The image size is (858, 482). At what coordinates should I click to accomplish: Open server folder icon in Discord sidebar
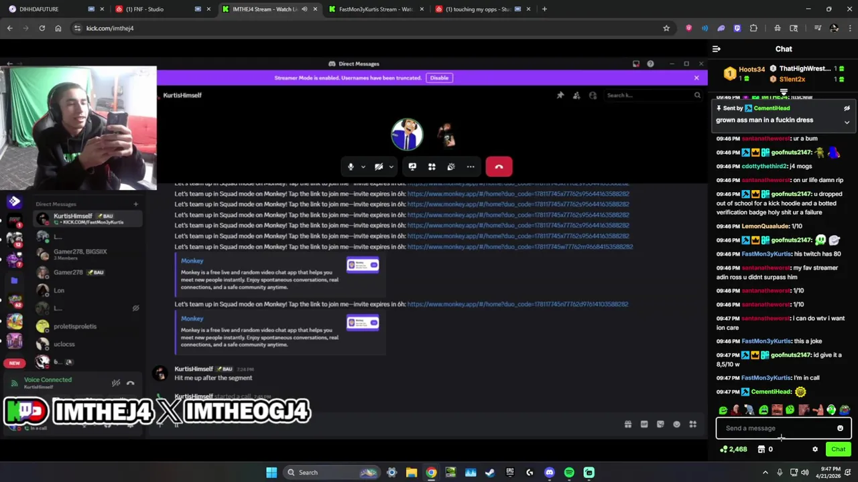click(x=14, y=280)
